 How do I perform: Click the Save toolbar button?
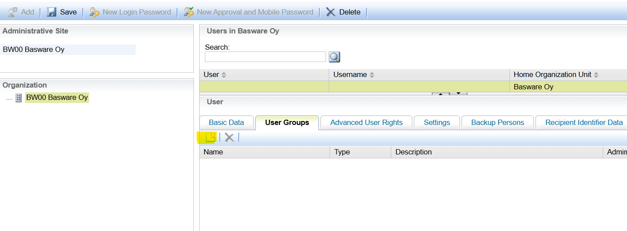62,12
